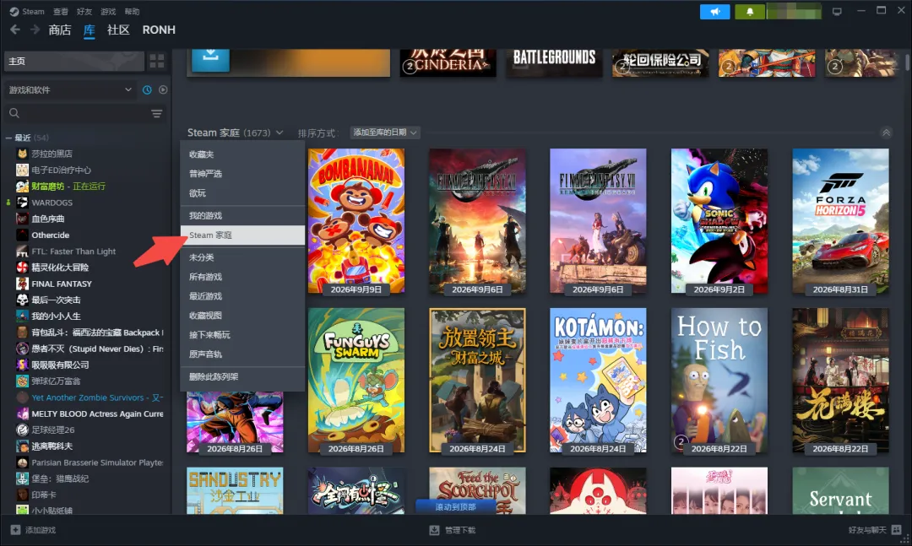Click the 血色序曲 game icon

click(22, 219)
